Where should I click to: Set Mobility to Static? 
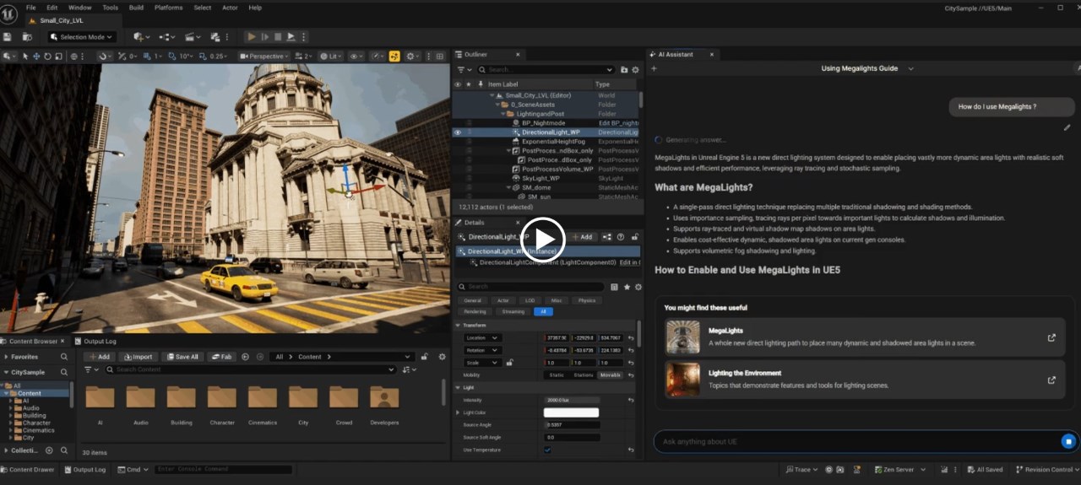tap(557, 375)
